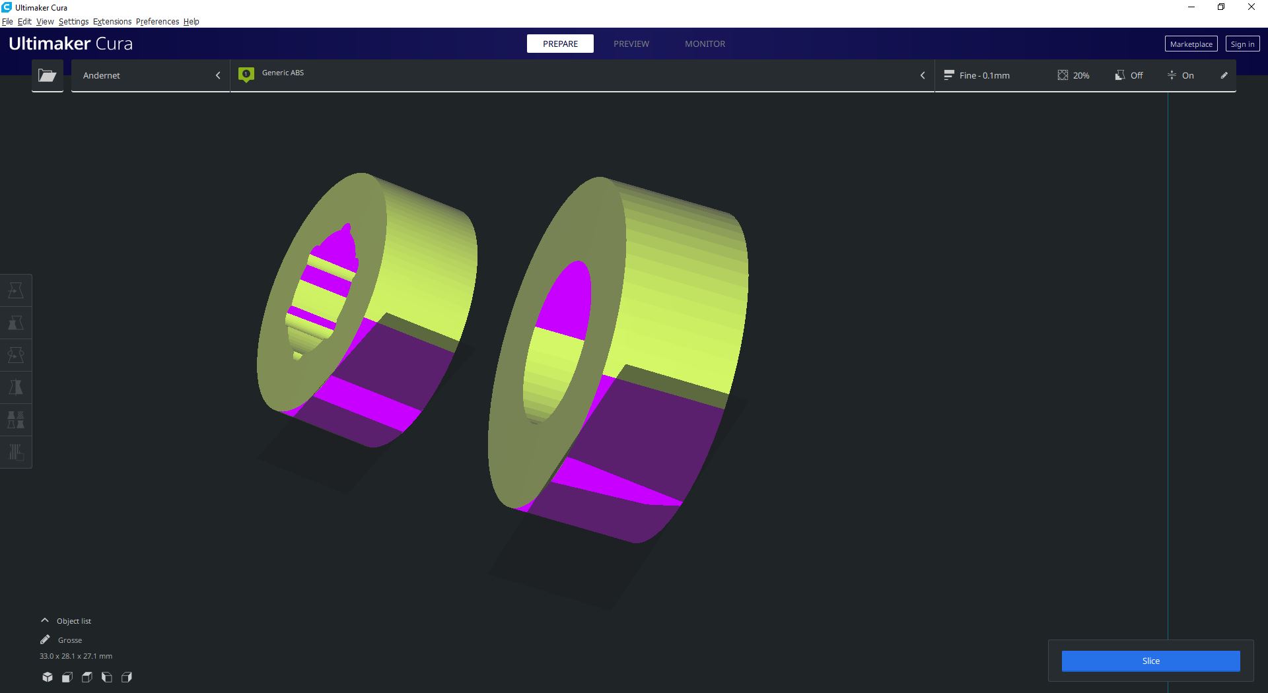
Task: Click the adhesion On icon
Action: (x=1172, y=75)
